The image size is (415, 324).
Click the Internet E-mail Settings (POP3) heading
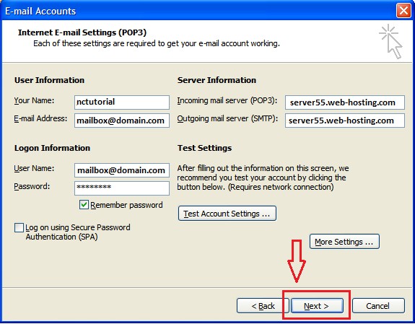[x=82, y=32]
